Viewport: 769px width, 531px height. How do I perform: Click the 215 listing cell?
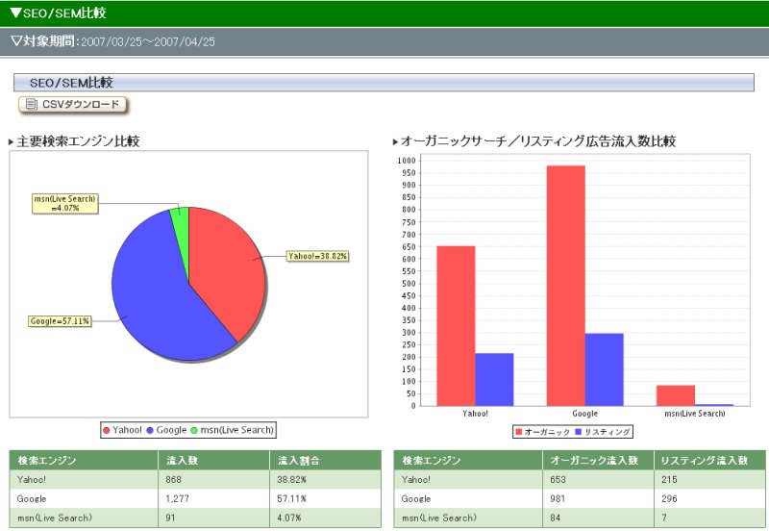tap(709, 479)
